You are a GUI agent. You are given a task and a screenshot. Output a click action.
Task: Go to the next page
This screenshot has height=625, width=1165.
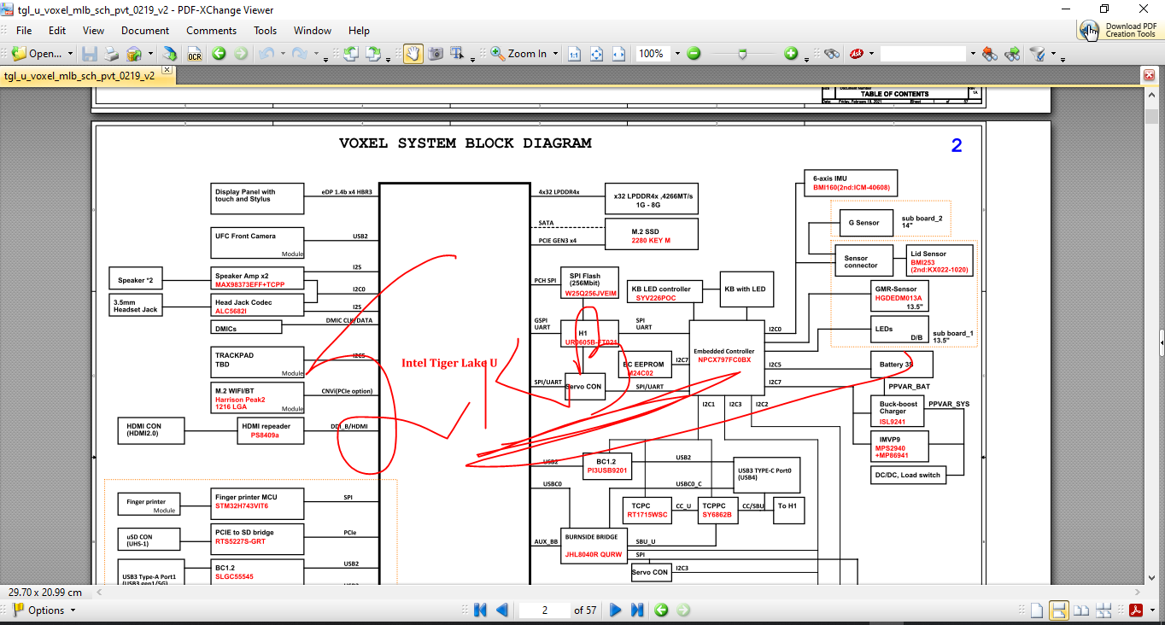tap(615, 610)
